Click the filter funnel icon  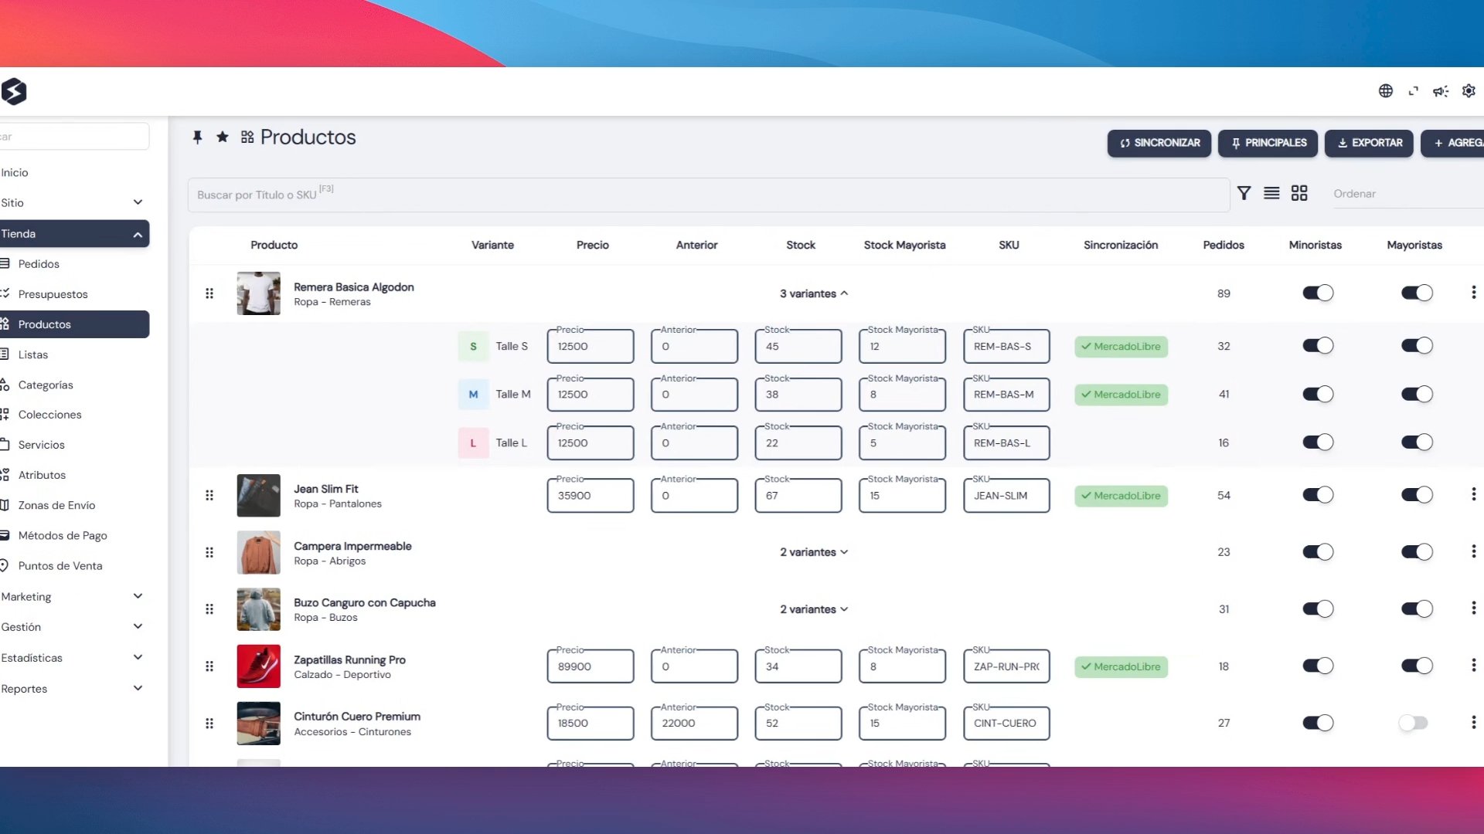click(x=1244, y=193)
